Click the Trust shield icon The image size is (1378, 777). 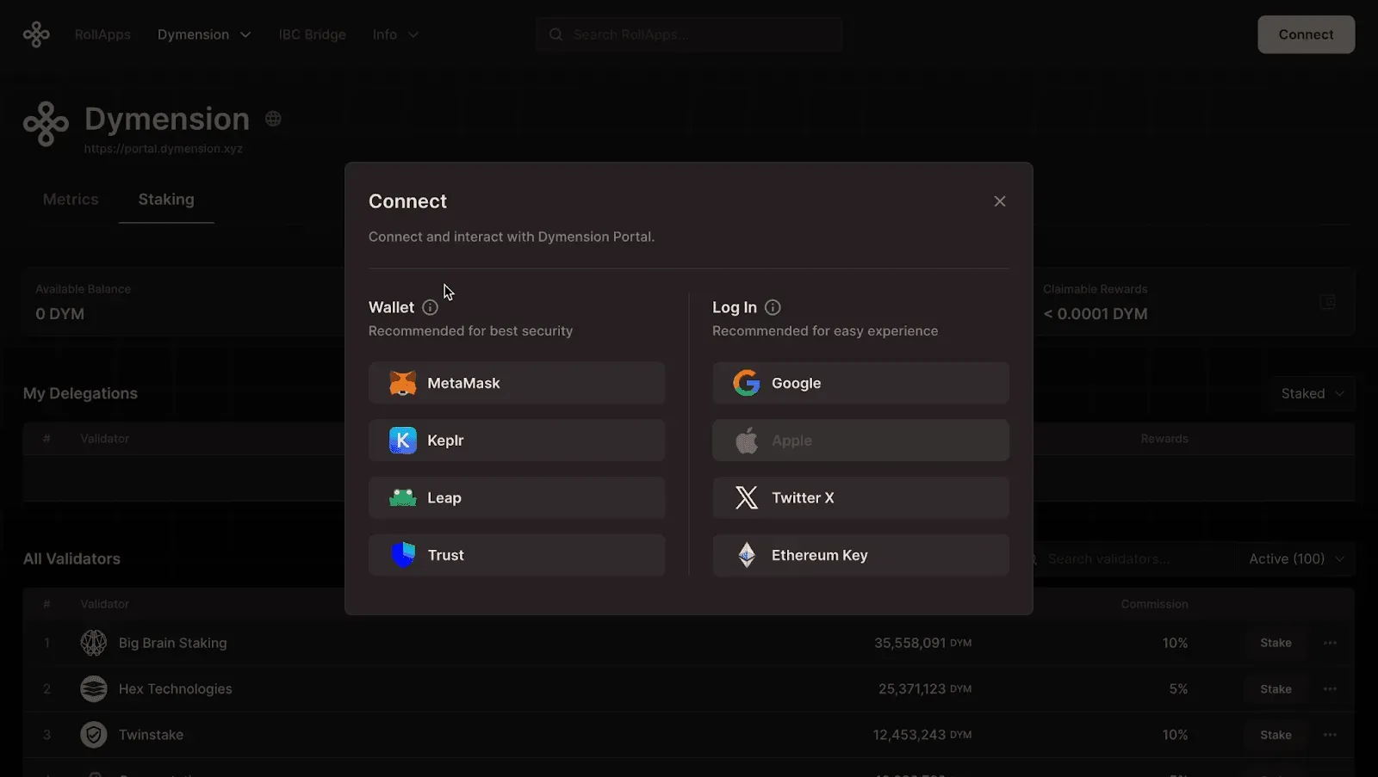pos(402,555)
